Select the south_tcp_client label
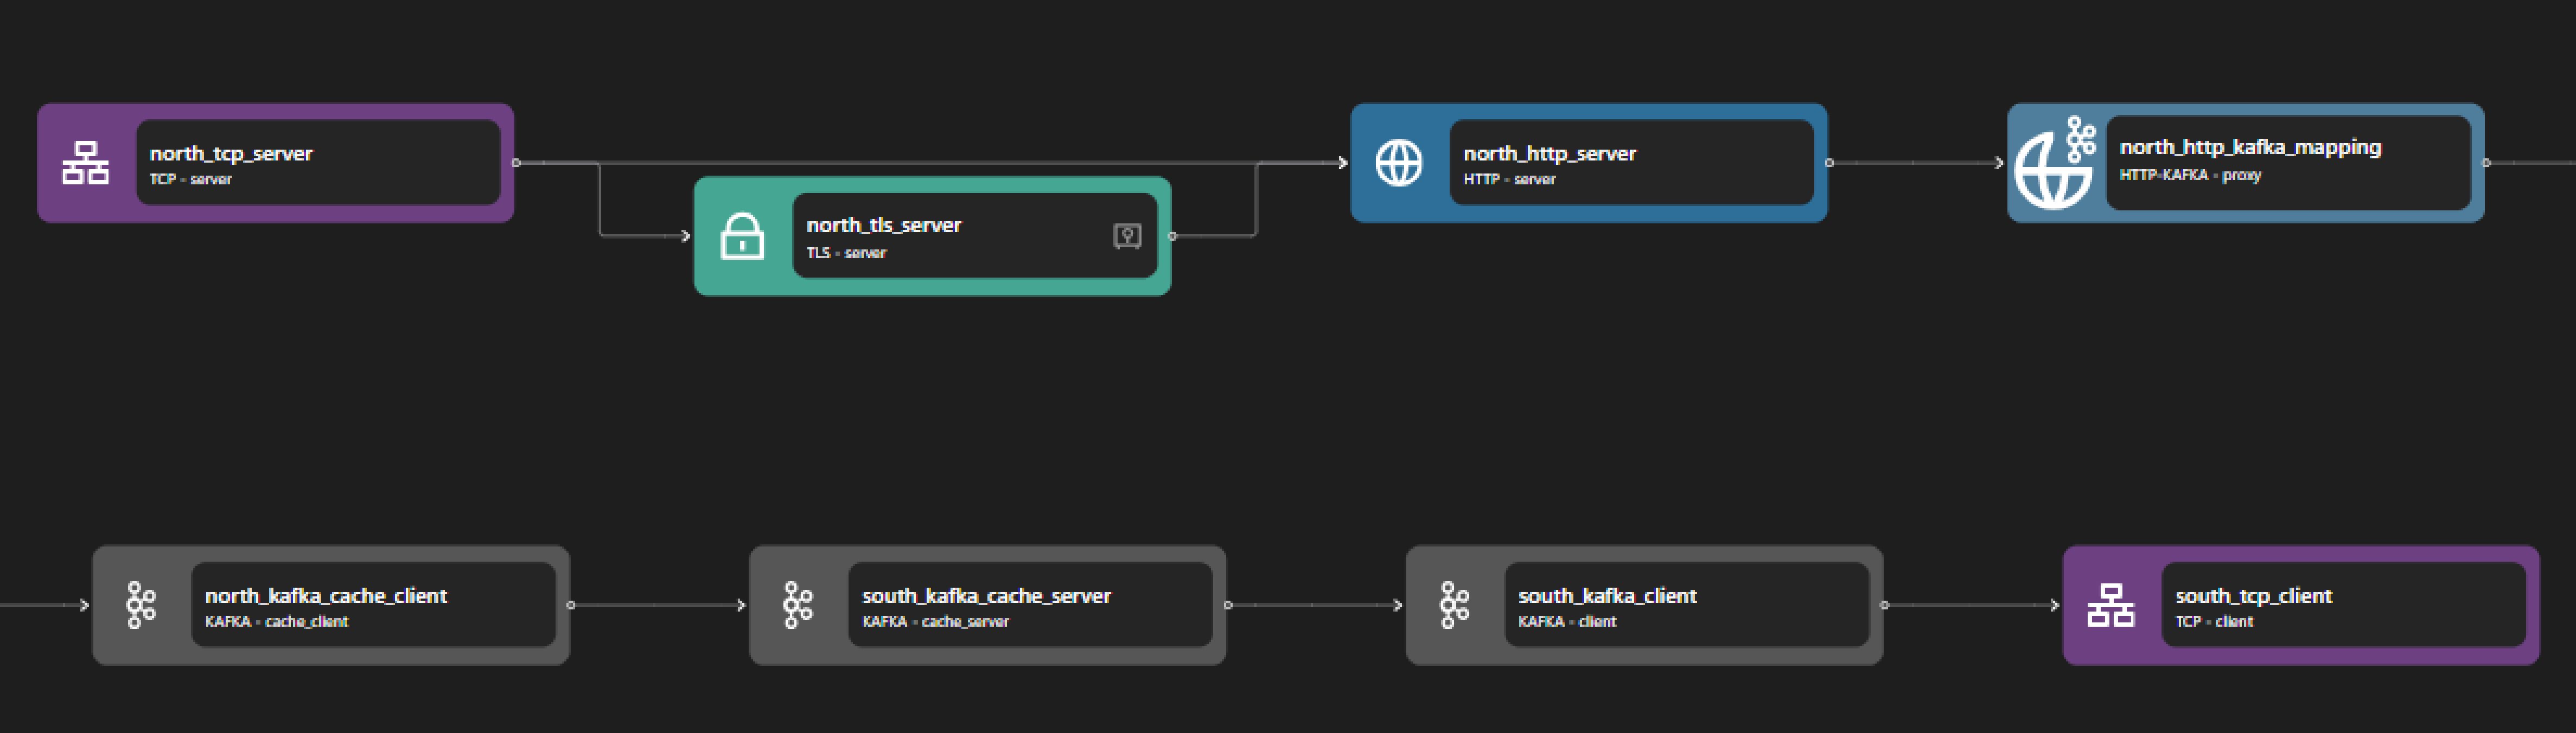 coord(2253,596)
